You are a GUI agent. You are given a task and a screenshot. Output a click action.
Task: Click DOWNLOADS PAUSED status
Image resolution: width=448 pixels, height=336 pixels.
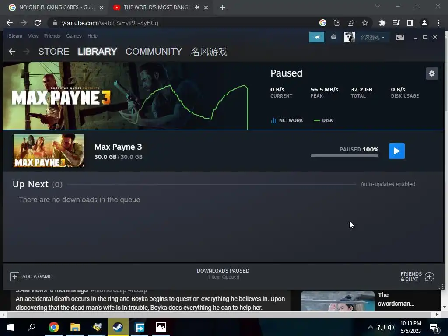pyautogui.click(x=223, y=271)
